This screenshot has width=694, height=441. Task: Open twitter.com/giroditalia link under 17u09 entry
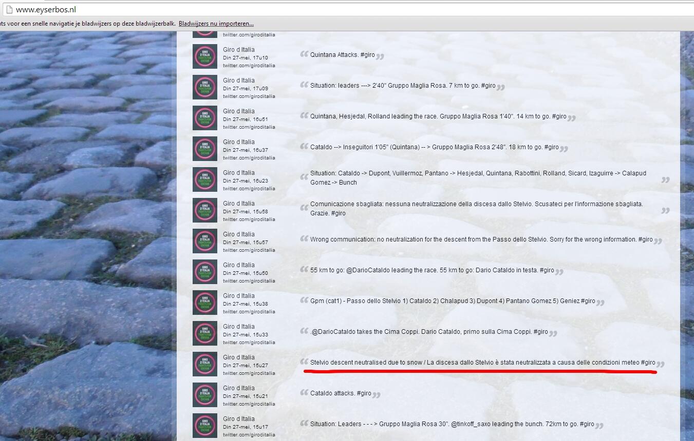[249, 96]
